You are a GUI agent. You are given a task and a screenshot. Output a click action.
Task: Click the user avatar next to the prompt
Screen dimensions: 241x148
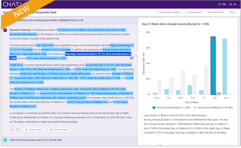5,140
